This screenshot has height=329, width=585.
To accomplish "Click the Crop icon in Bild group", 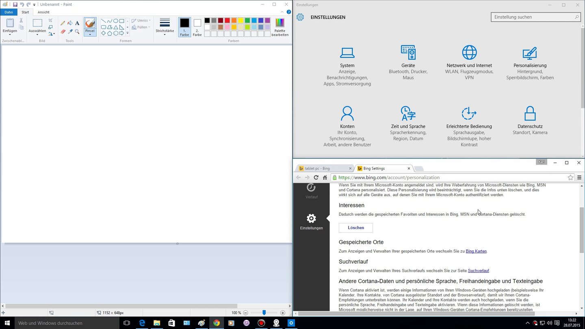I will tap(50, 20).
